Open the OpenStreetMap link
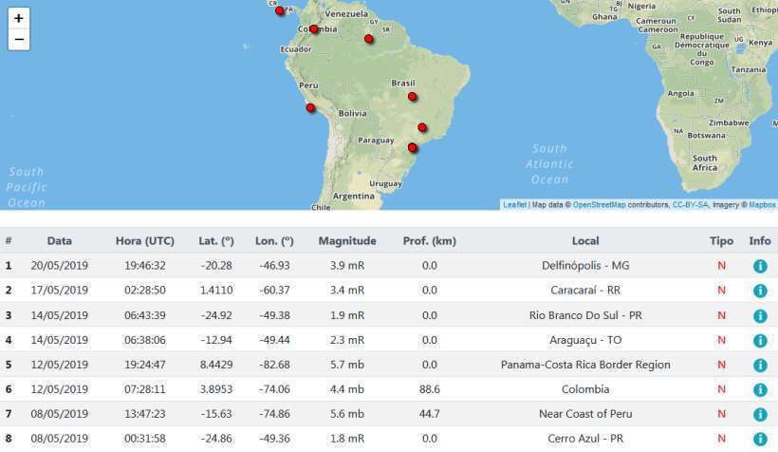This screenshot has height=452, width=778. [599, 204]
